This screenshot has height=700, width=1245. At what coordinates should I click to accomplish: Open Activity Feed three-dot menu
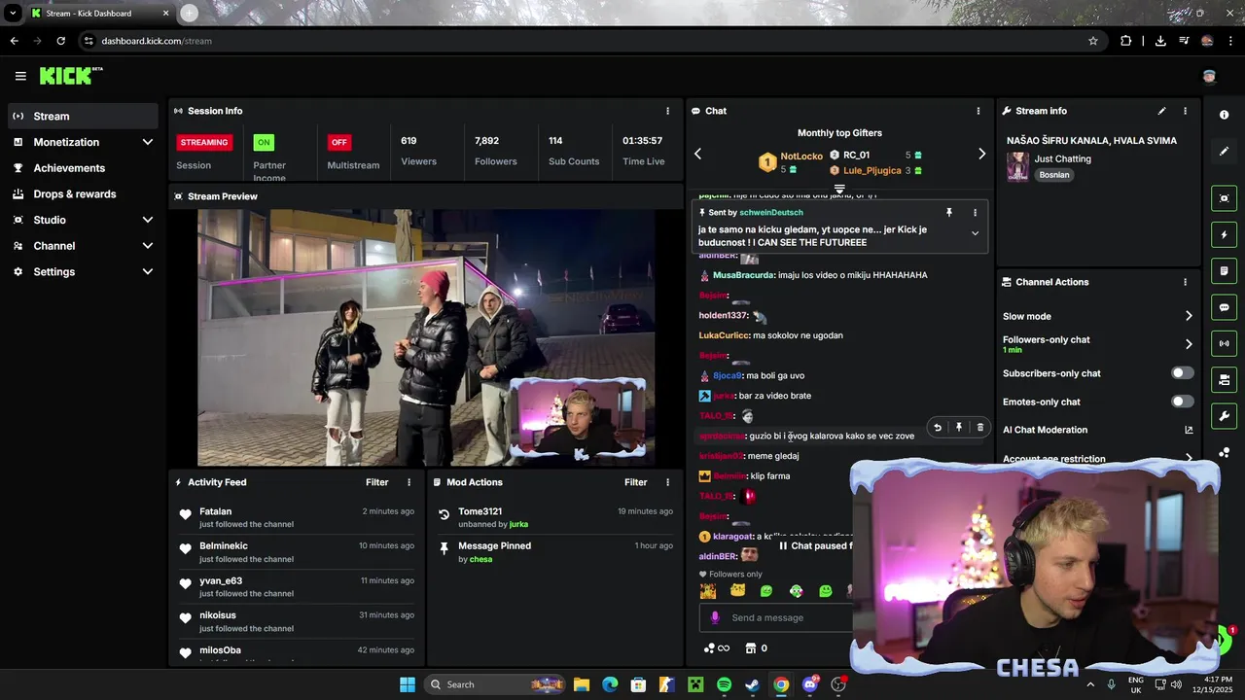(x=409, y=482)
